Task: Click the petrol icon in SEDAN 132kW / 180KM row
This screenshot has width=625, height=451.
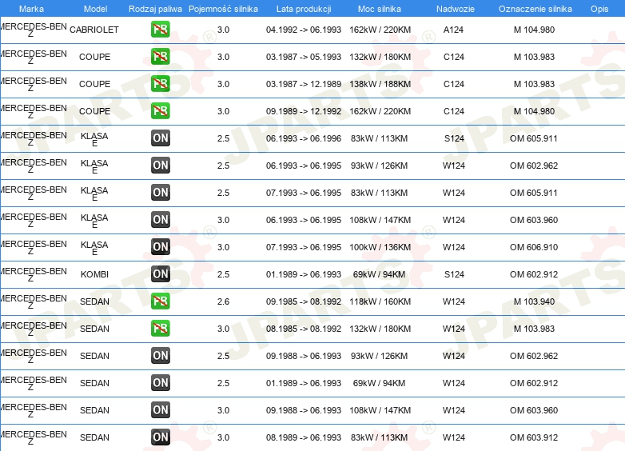Action: pos(160,328)
